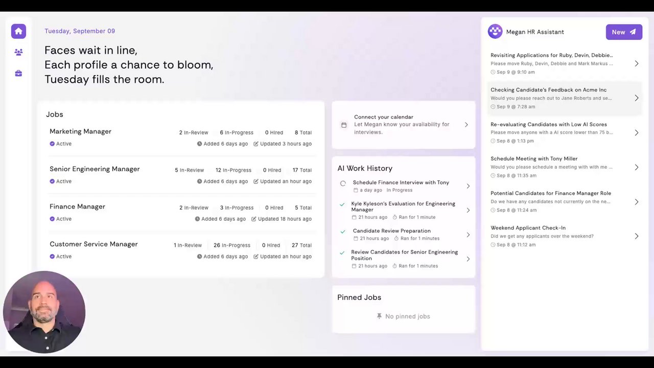Open Revisiting Applications conversation chevron
This screenshot has height=368, width=654.
(x=637, y=63)
